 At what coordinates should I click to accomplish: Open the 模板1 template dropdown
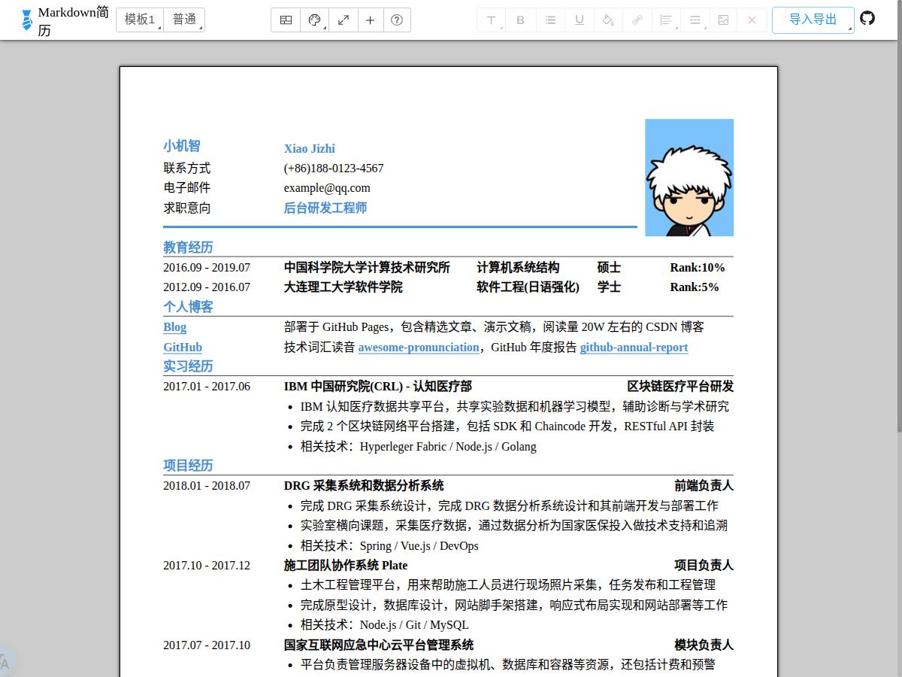[139, 20]
